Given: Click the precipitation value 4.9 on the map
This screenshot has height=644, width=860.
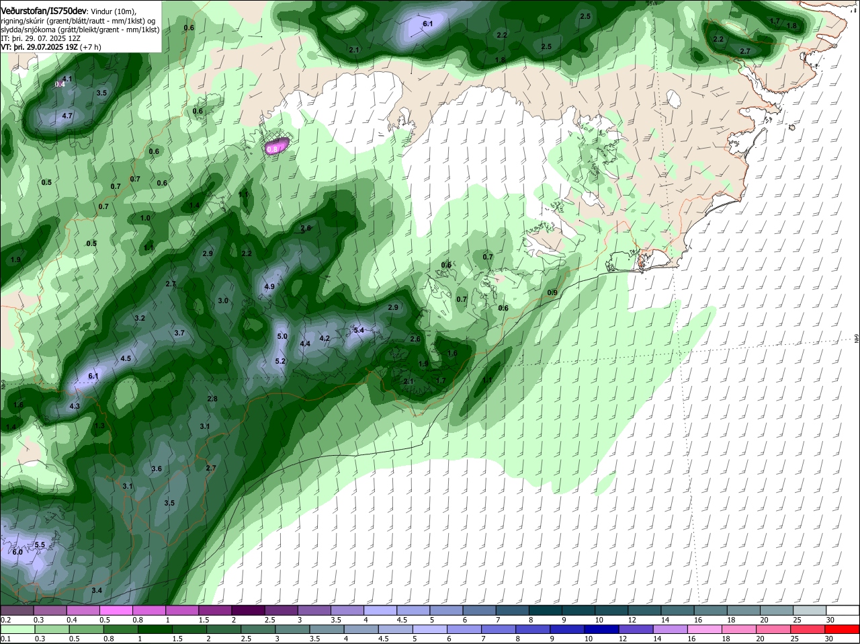Looking at the screenshot, I should click(x=269, y=286).
